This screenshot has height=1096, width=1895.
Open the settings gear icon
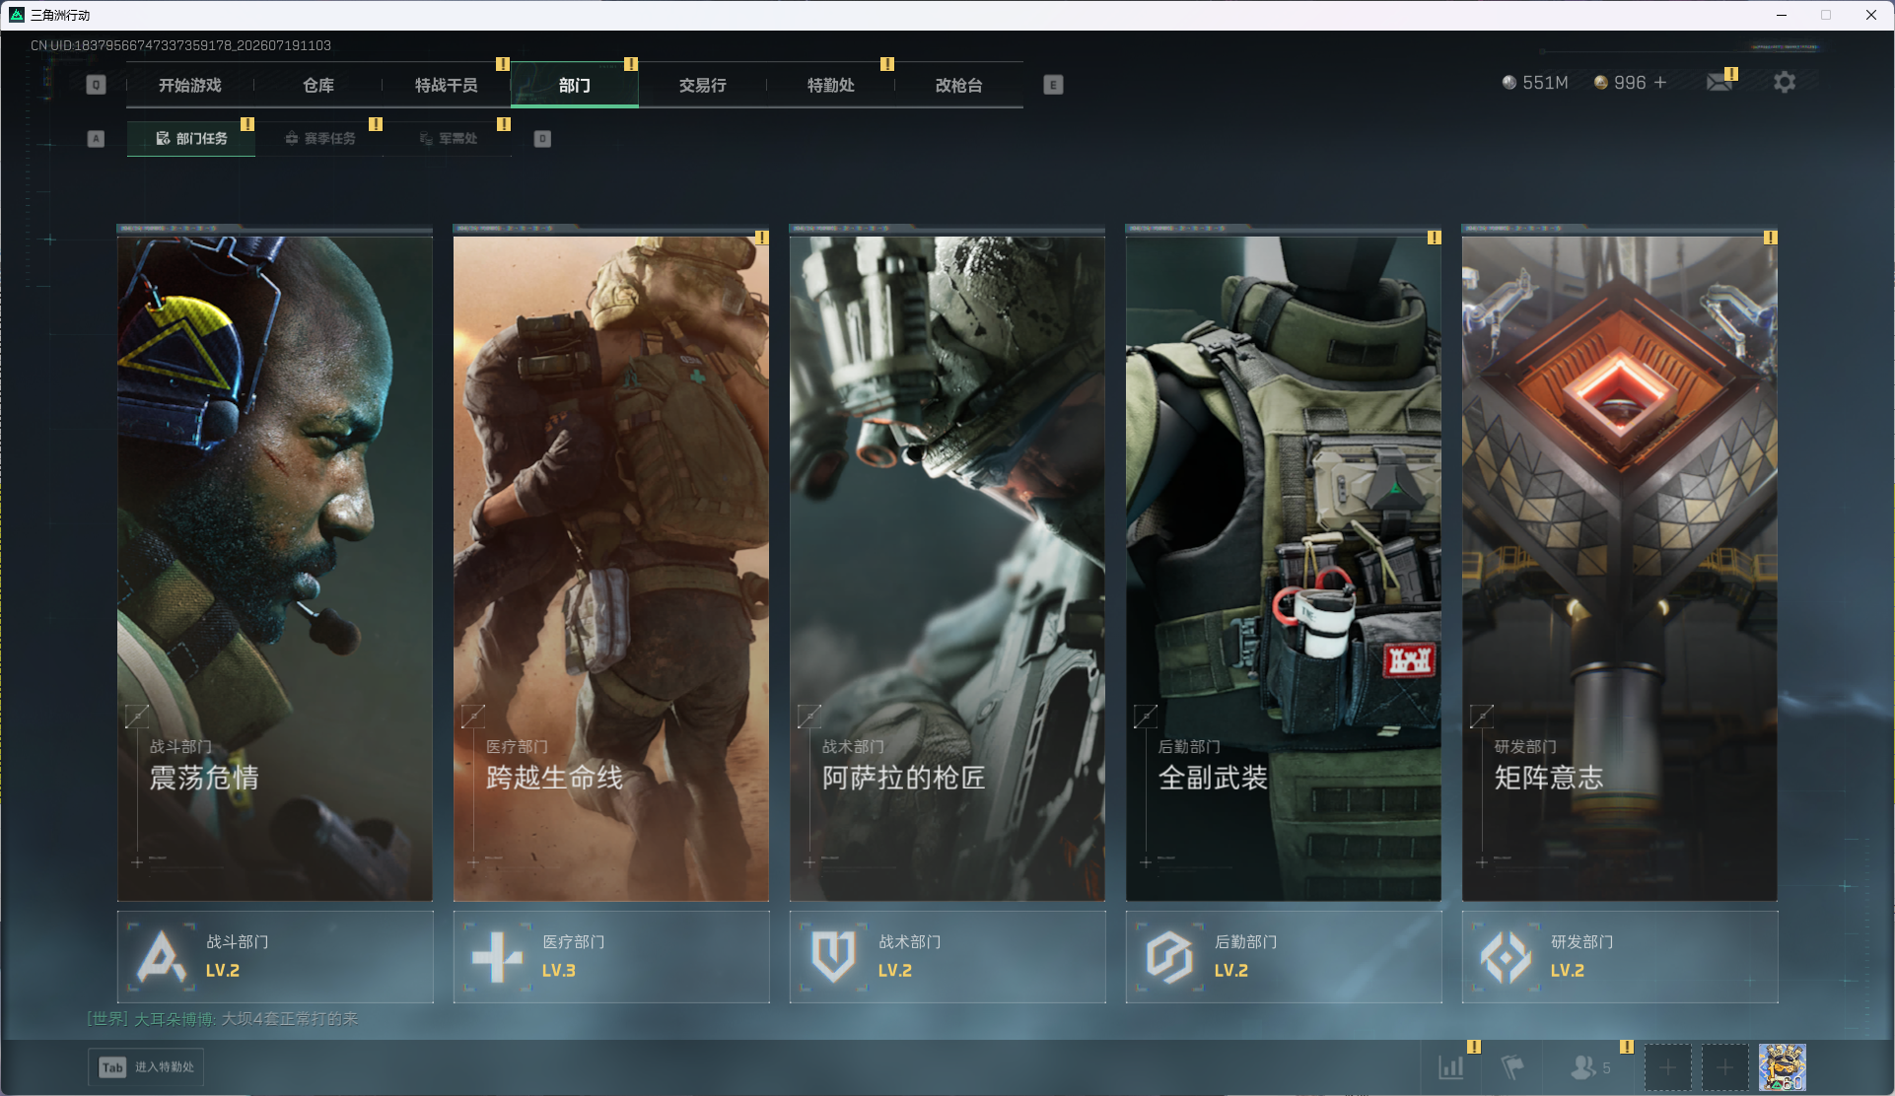[1785, 83]
